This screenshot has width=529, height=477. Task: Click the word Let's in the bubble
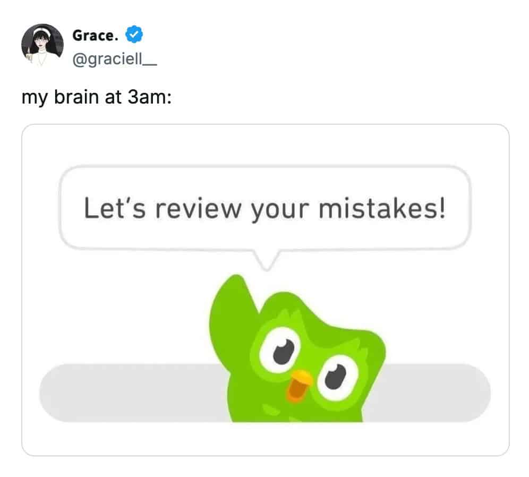pos(115,208)
